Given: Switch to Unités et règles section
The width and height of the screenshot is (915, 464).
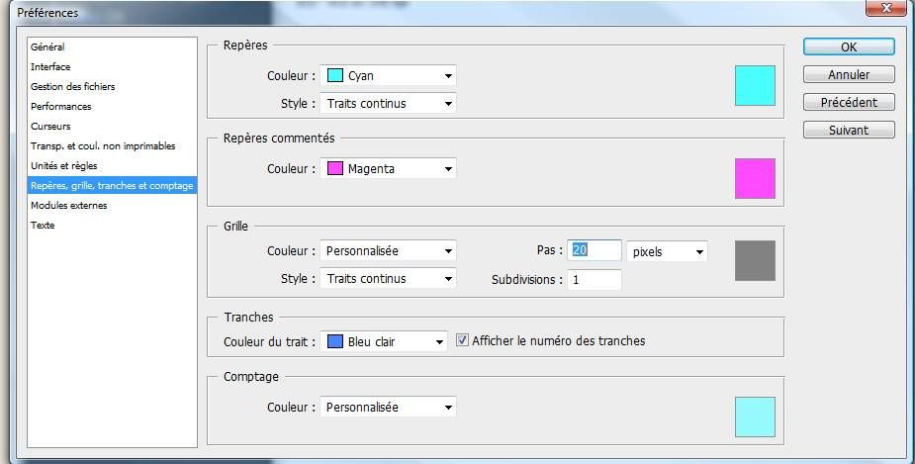Looking at the screenshot, I should coord(64,166).
